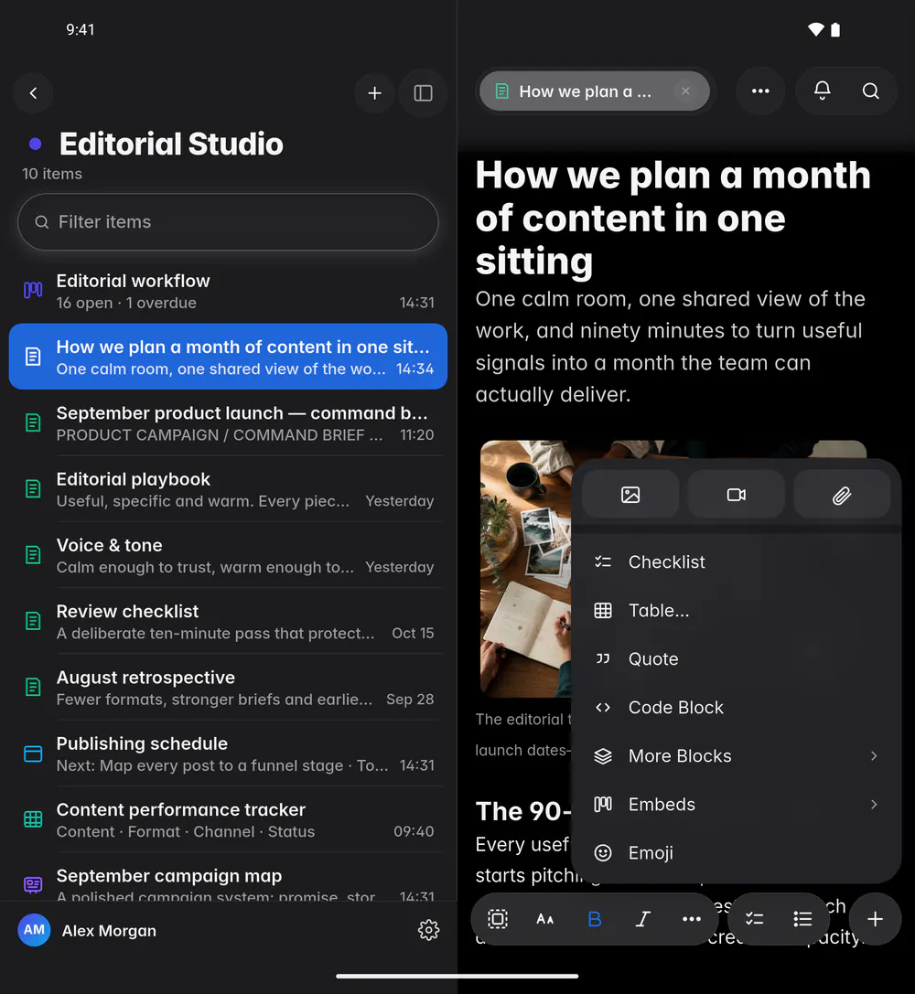Close the How we plan a … tab
Image resolution: width=915 pixels, height=994 pixels.
(x=685, y=91)
